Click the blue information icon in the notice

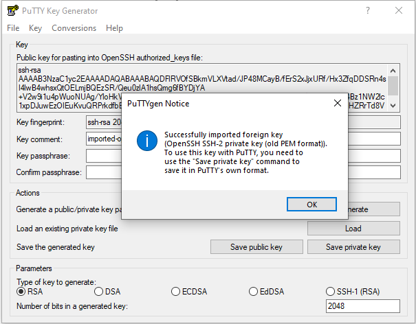point(148,142)
